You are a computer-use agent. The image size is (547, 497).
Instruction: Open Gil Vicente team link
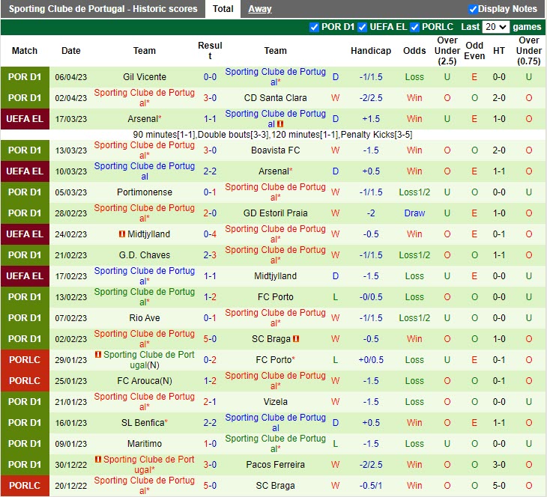(145, 77)
